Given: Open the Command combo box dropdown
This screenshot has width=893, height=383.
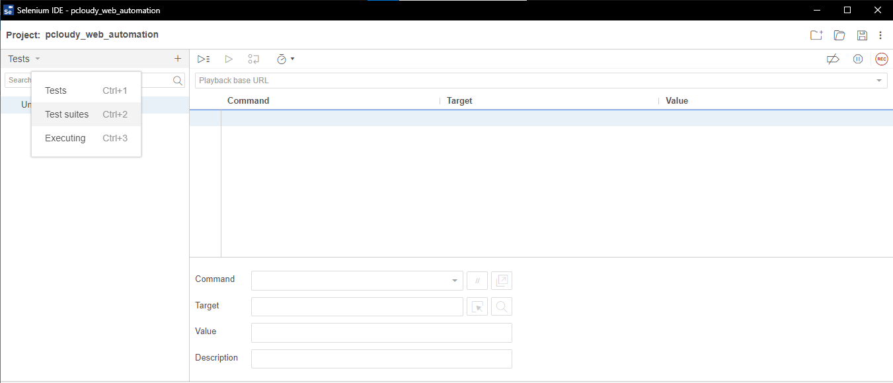Looking at the screenshot, I should pos(454,281).
